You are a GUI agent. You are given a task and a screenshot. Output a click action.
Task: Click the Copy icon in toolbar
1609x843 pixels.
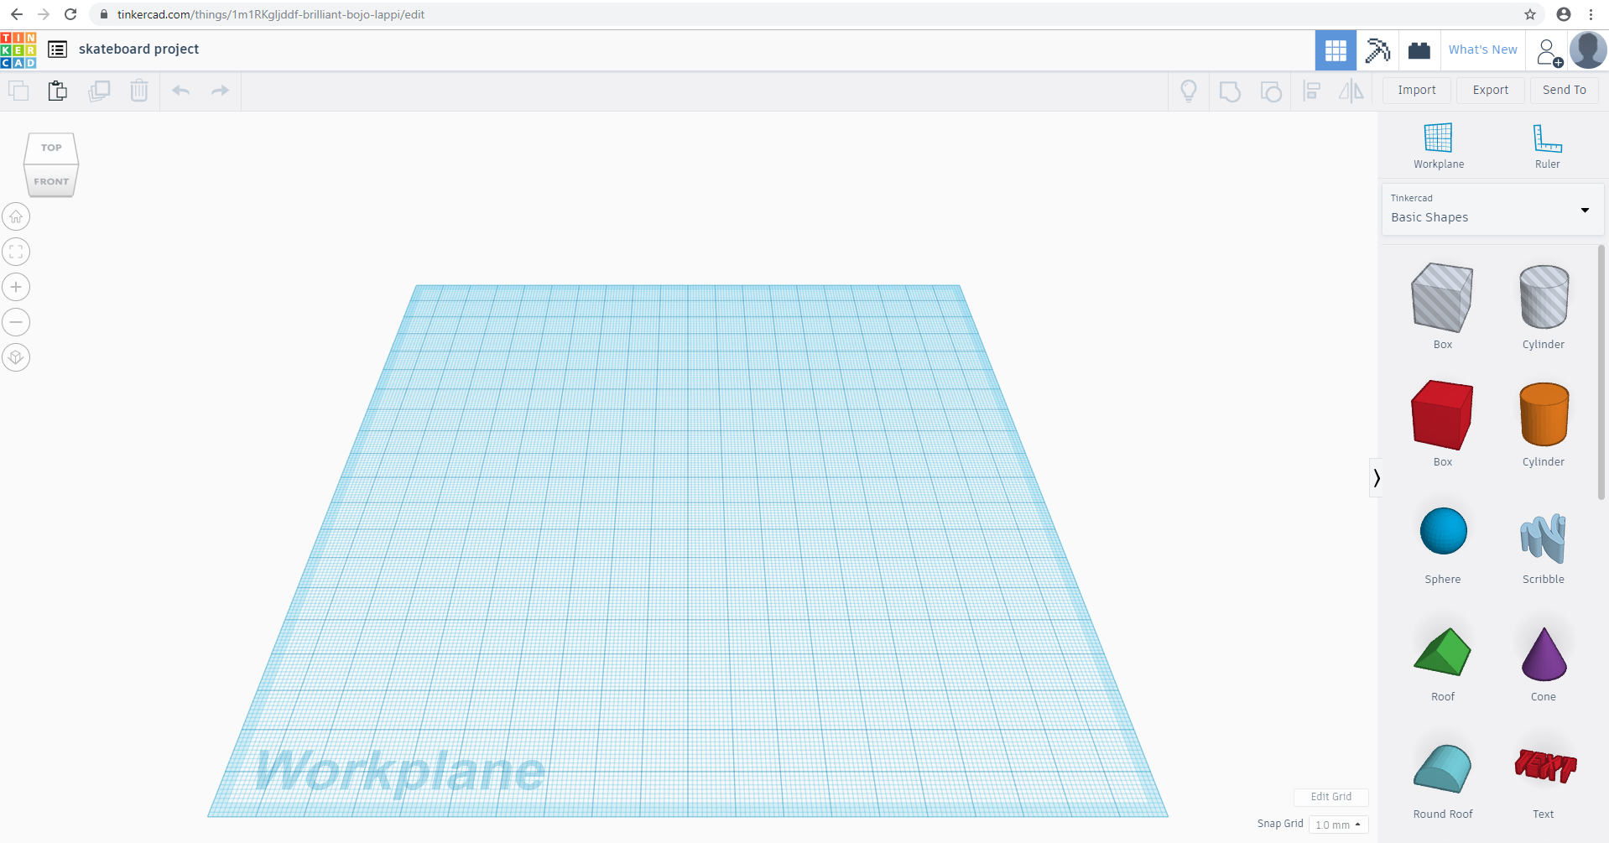coord(18,91)
